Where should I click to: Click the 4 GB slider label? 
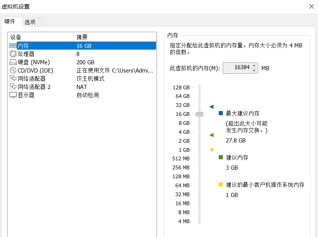coord(184,132)
